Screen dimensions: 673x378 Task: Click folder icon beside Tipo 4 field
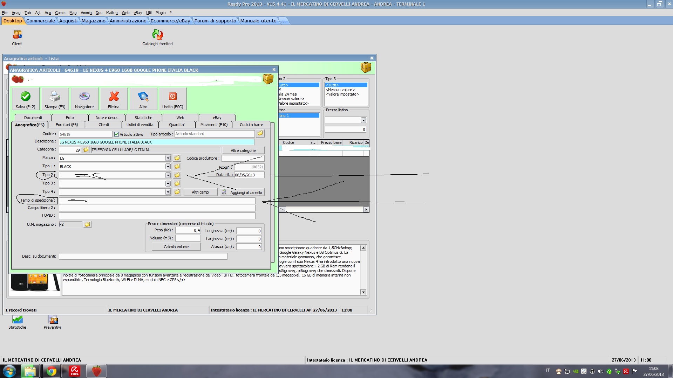[177, 192]
